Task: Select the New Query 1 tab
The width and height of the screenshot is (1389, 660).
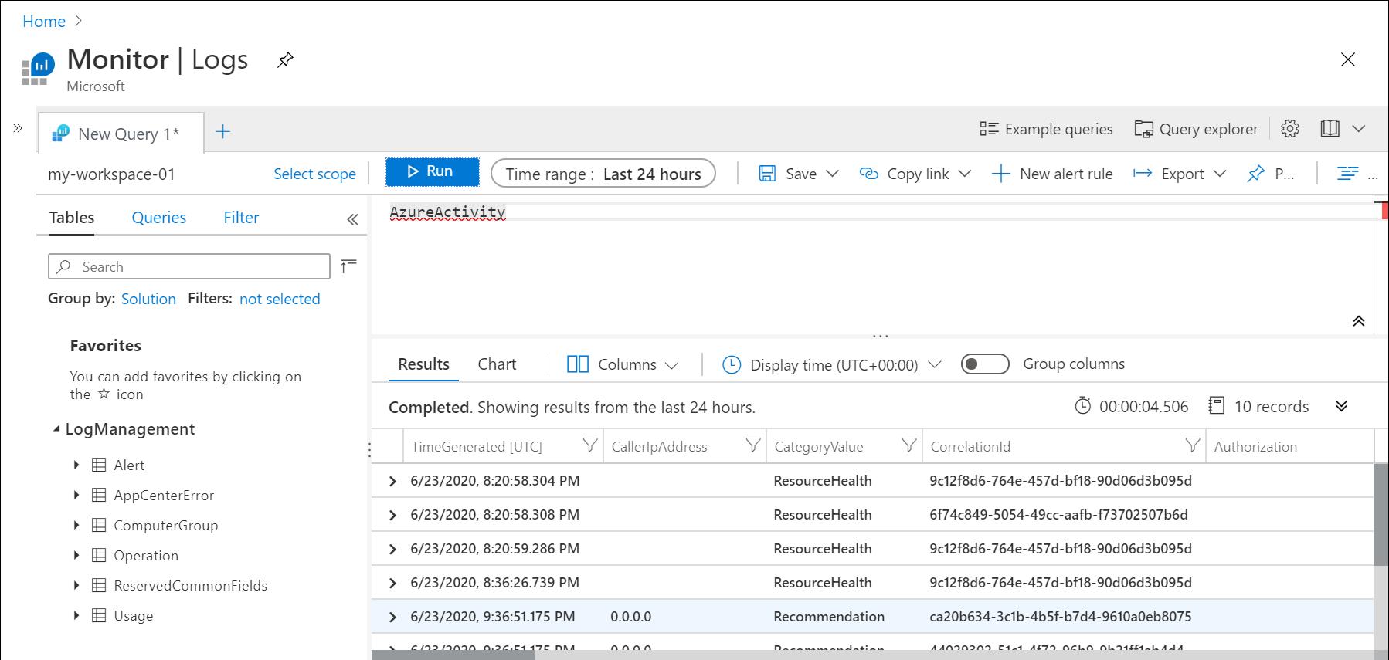Action: point(121,134)
